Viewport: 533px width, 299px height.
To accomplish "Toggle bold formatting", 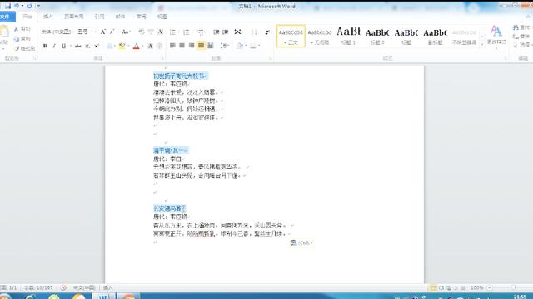I will tap(45, 46).
